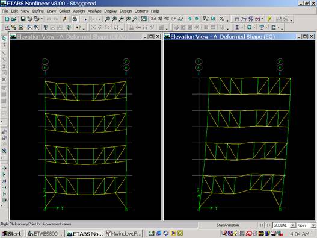Move up in list with up arrow
317x238 pixels.
pos(190,19)
